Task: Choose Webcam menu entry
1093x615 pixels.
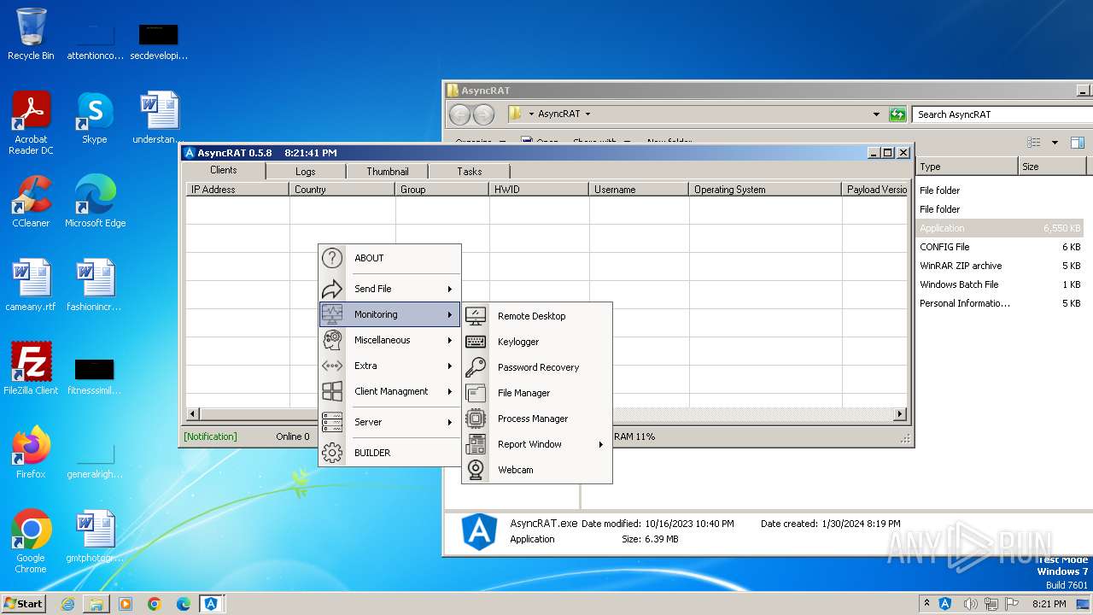Action: pos(537,470)
